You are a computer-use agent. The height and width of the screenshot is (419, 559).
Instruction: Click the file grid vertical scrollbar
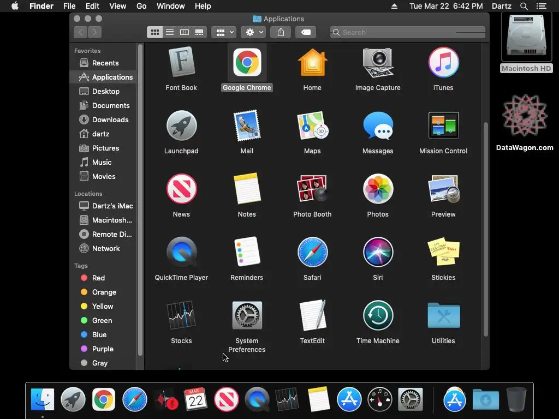click(485, 230)
